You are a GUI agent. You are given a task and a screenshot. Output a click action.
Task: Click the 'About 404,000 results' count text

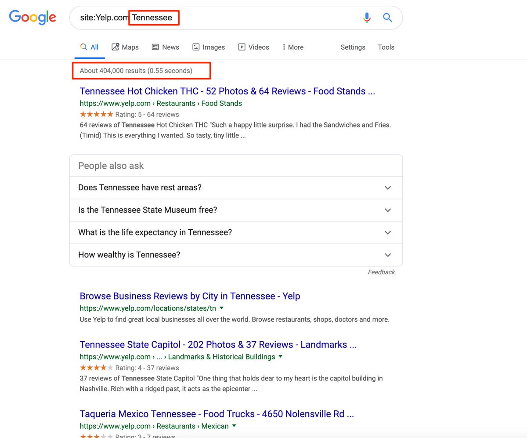coord(136,71)
